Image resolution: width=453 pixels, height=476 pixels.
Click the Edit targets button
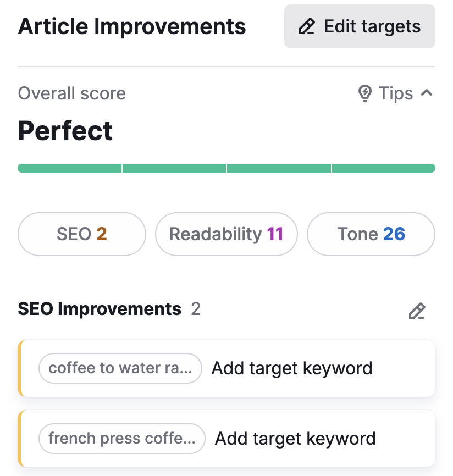[x=360, y=26]
